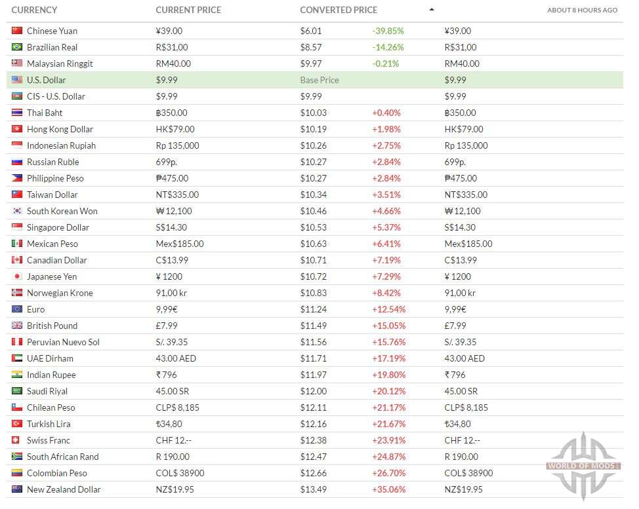The image size is (639, 509).
Task: Click the World of Mods watermark logo
Action: click(x=583, y=466)
